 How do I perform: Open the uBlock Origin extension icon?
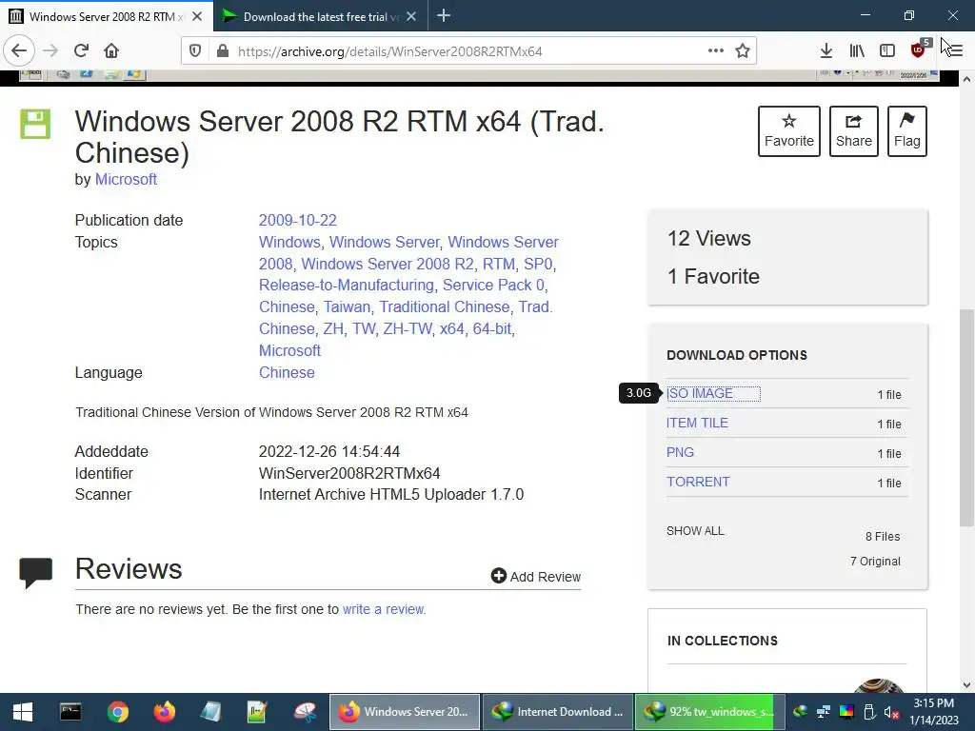[x=919, y=49]
